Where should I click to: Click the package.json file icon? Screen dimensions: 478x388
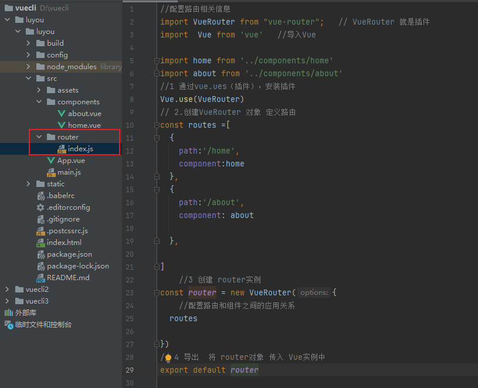pyautogui.click(x=40, y=254)
